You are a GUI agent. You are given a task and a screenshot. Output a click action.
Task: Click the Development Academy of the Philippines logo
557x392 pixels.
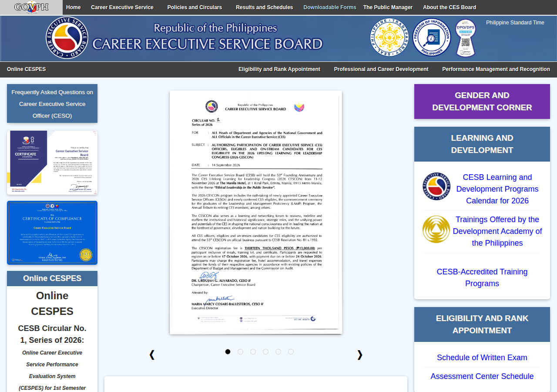[x=436, y=229]
